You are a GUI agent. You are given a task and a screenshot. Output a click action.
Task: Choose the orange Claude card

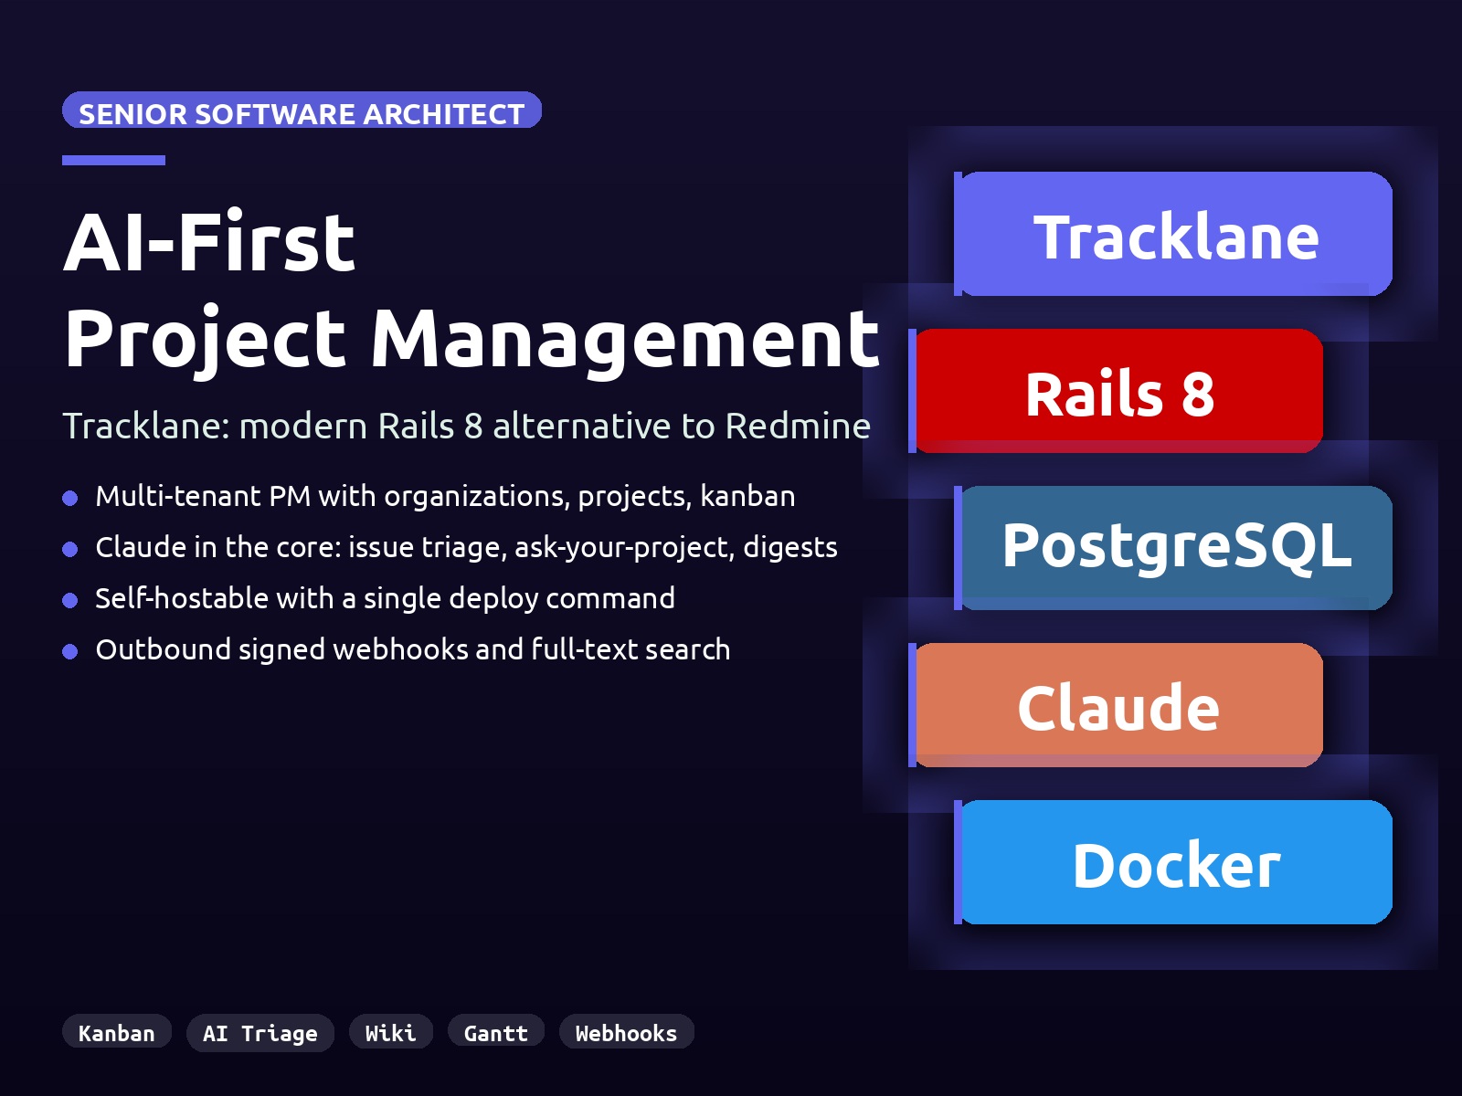pos(1119,706)
